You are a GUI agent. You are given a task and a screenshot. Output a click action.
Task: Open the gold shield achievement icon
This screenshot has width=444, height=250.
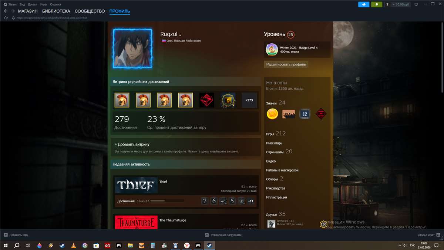click(x=228, y=100)
